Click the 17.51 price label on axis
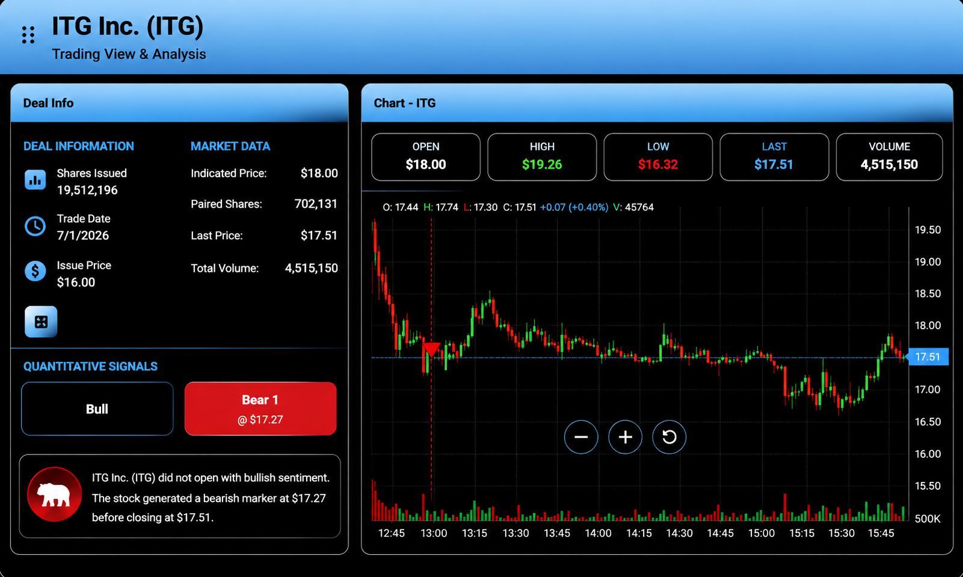 coord(927,357)
